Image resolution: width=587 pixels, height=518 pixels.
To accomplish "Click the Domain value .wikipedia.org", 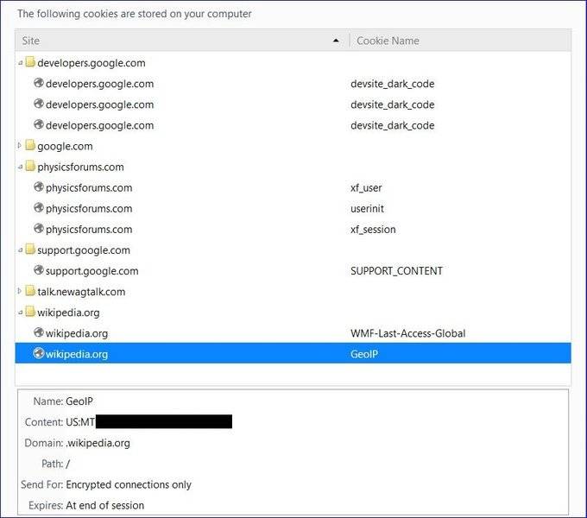I will coord(98,443).
